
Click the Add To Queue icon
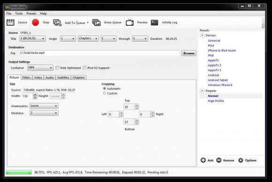pos(57,22)
